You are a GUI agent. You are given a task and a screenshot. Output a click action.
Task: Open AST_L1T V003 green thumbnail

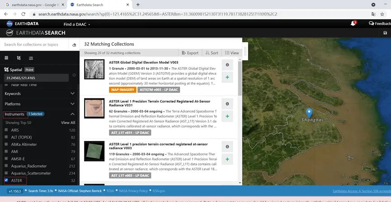[94, 151]
